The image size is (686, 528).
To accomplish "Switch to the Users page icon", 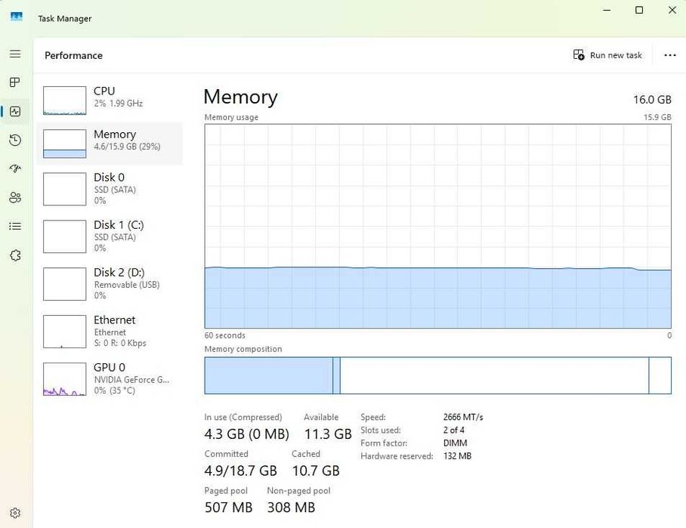I will click(x=15, y=197).
